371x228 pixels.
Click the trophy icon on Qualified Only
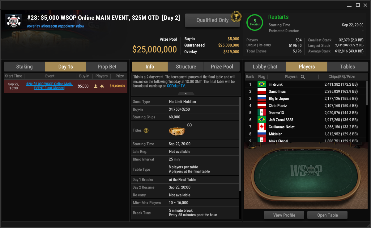pyautogui.click(x=236, y=16)
